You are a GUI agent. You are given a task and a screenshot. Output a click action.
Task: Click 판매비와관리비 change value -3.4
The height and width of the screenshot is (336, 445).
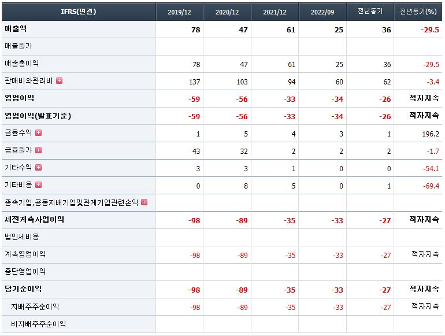(433, 82)
